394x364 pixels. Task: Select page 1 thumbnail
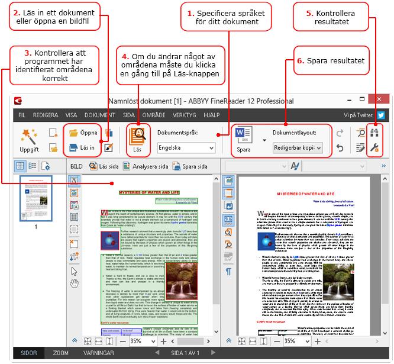(x=36, y=198)
